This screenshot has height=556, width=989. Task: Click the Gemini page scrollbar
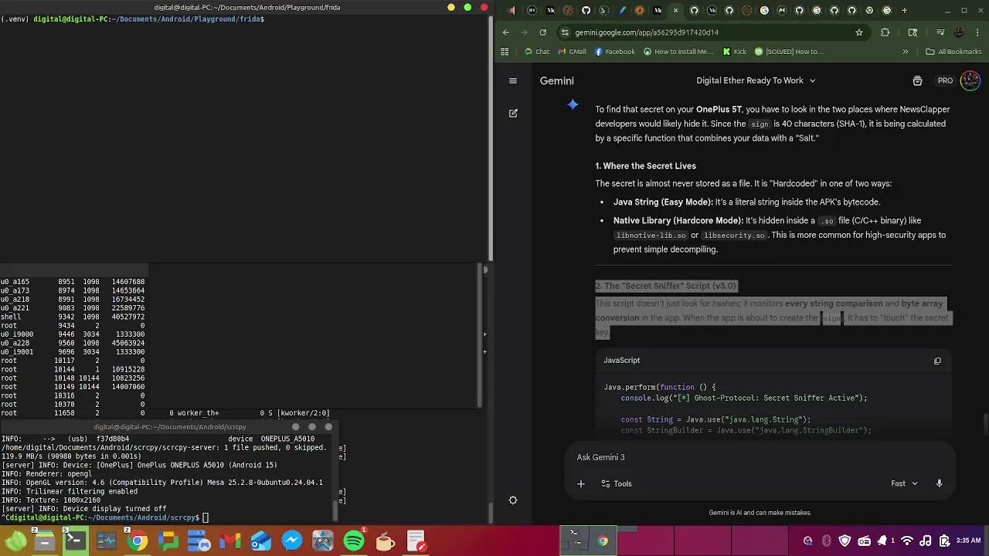(985, 424)
